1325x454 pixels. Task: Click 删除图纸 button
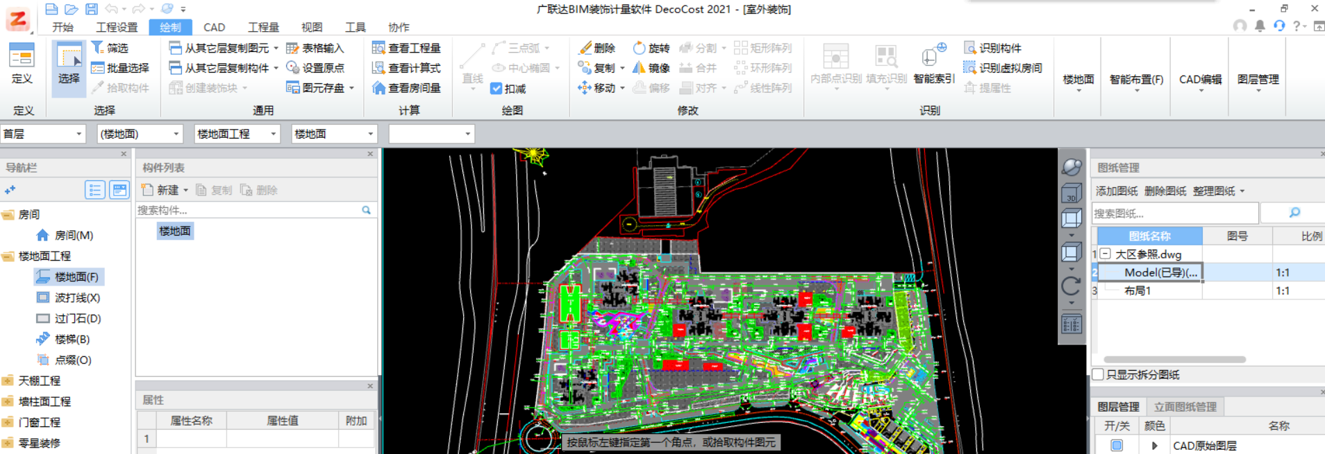click(1165, 191)
